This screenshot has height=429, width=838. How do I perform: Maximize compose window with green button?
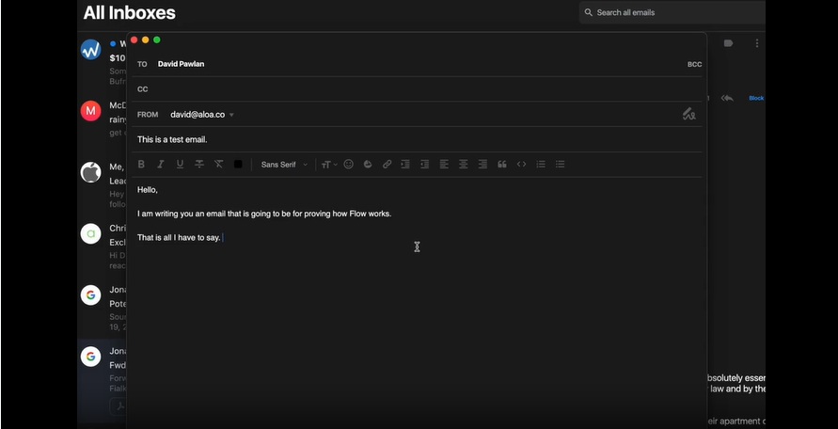[x=156, y=40]
